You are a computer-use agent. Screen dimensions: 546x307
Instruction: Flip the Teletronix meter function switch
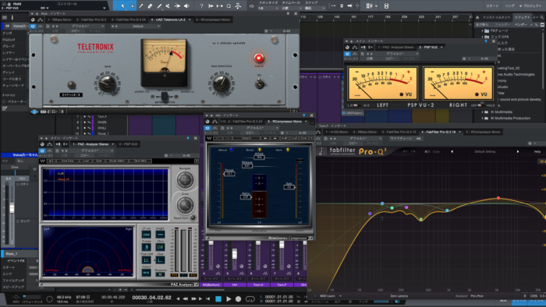[164, 97]
